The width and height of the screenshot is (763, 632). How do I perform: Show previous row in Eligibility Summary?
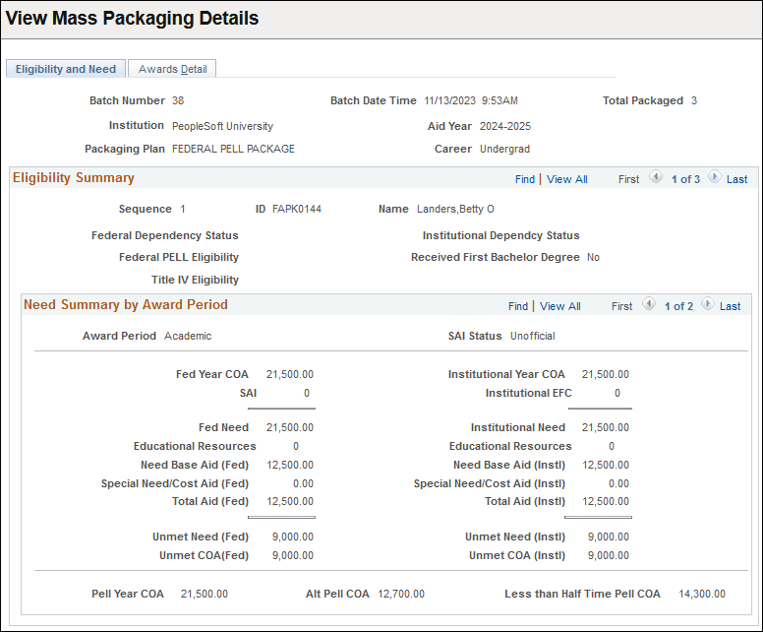pos(656,178)
